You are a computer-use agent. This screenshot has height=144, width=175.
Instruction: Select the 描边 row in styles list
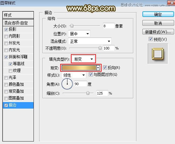coord(18,105)
